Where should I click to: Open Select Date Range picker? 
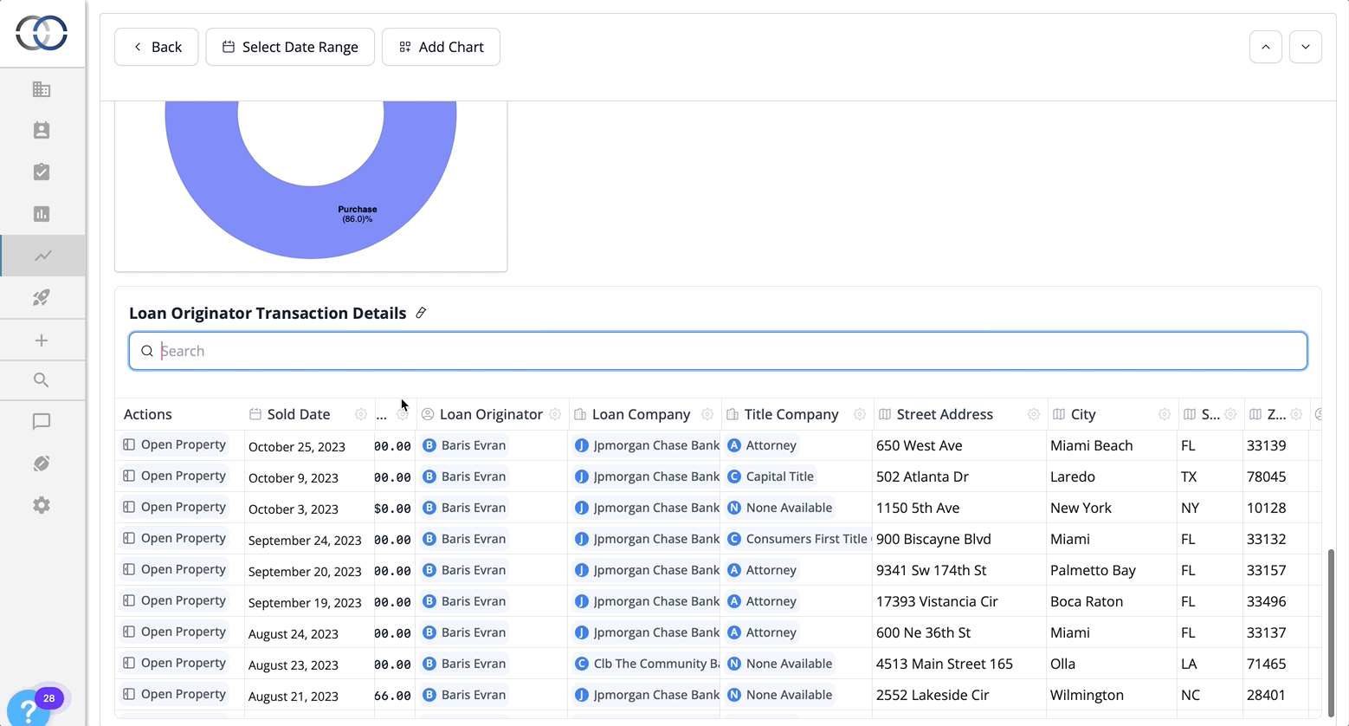coord(290,47)
